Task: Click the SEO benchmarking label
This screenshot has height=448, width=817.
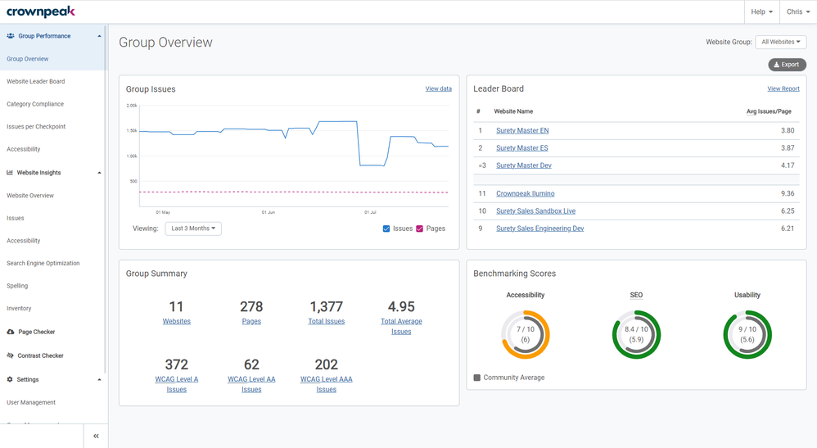Action: (636, 295)
